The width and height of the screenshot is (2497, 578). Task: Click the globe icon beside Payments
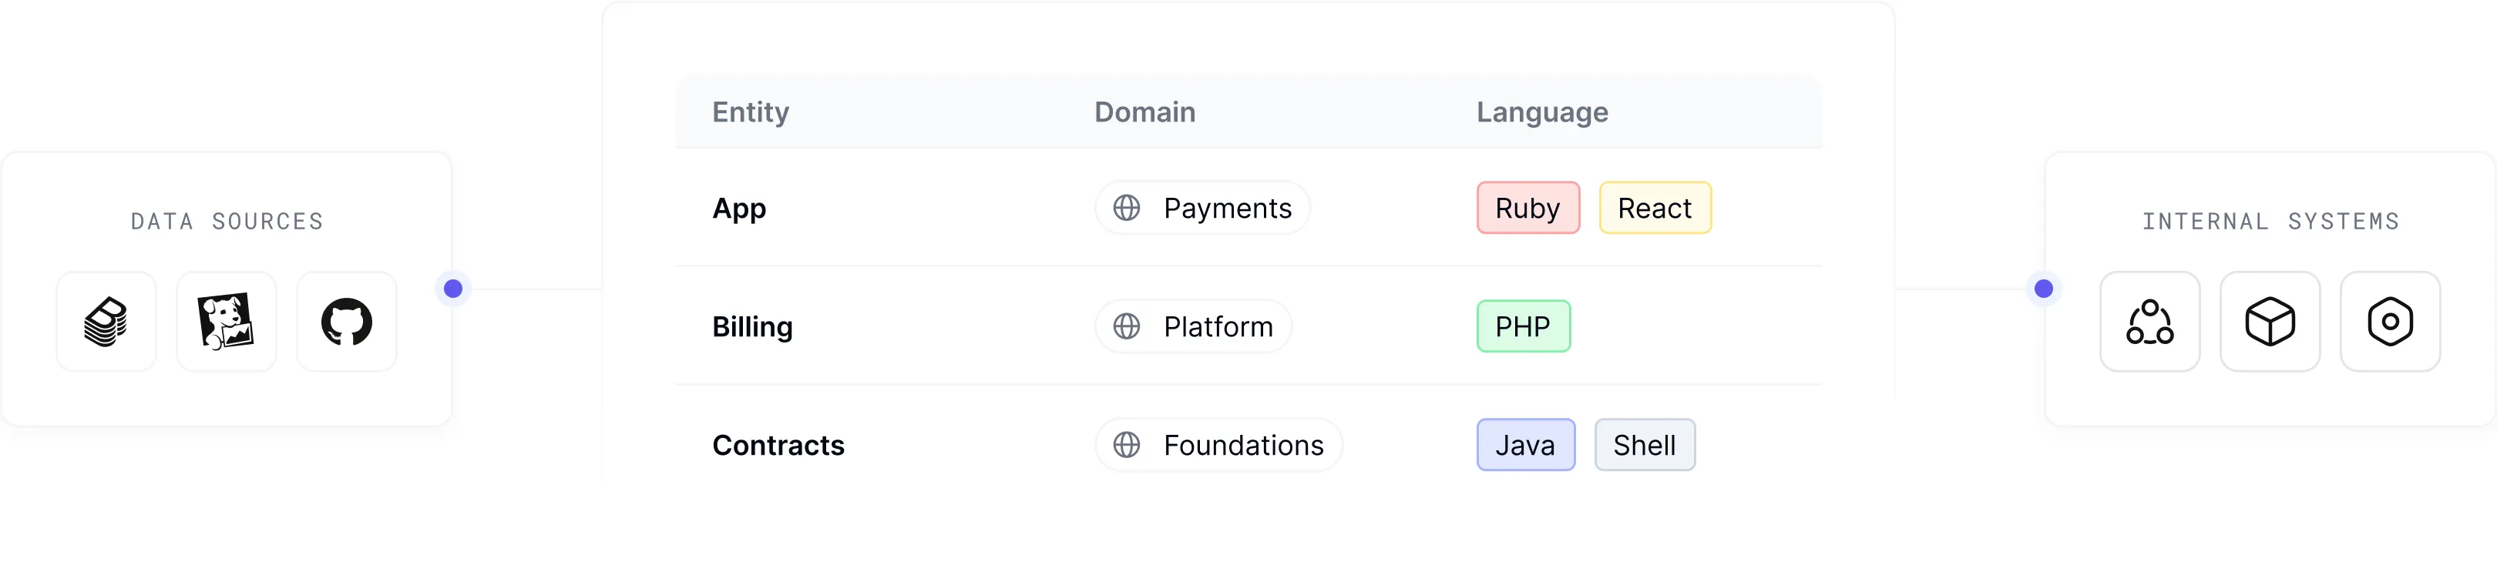point(1127,208)
